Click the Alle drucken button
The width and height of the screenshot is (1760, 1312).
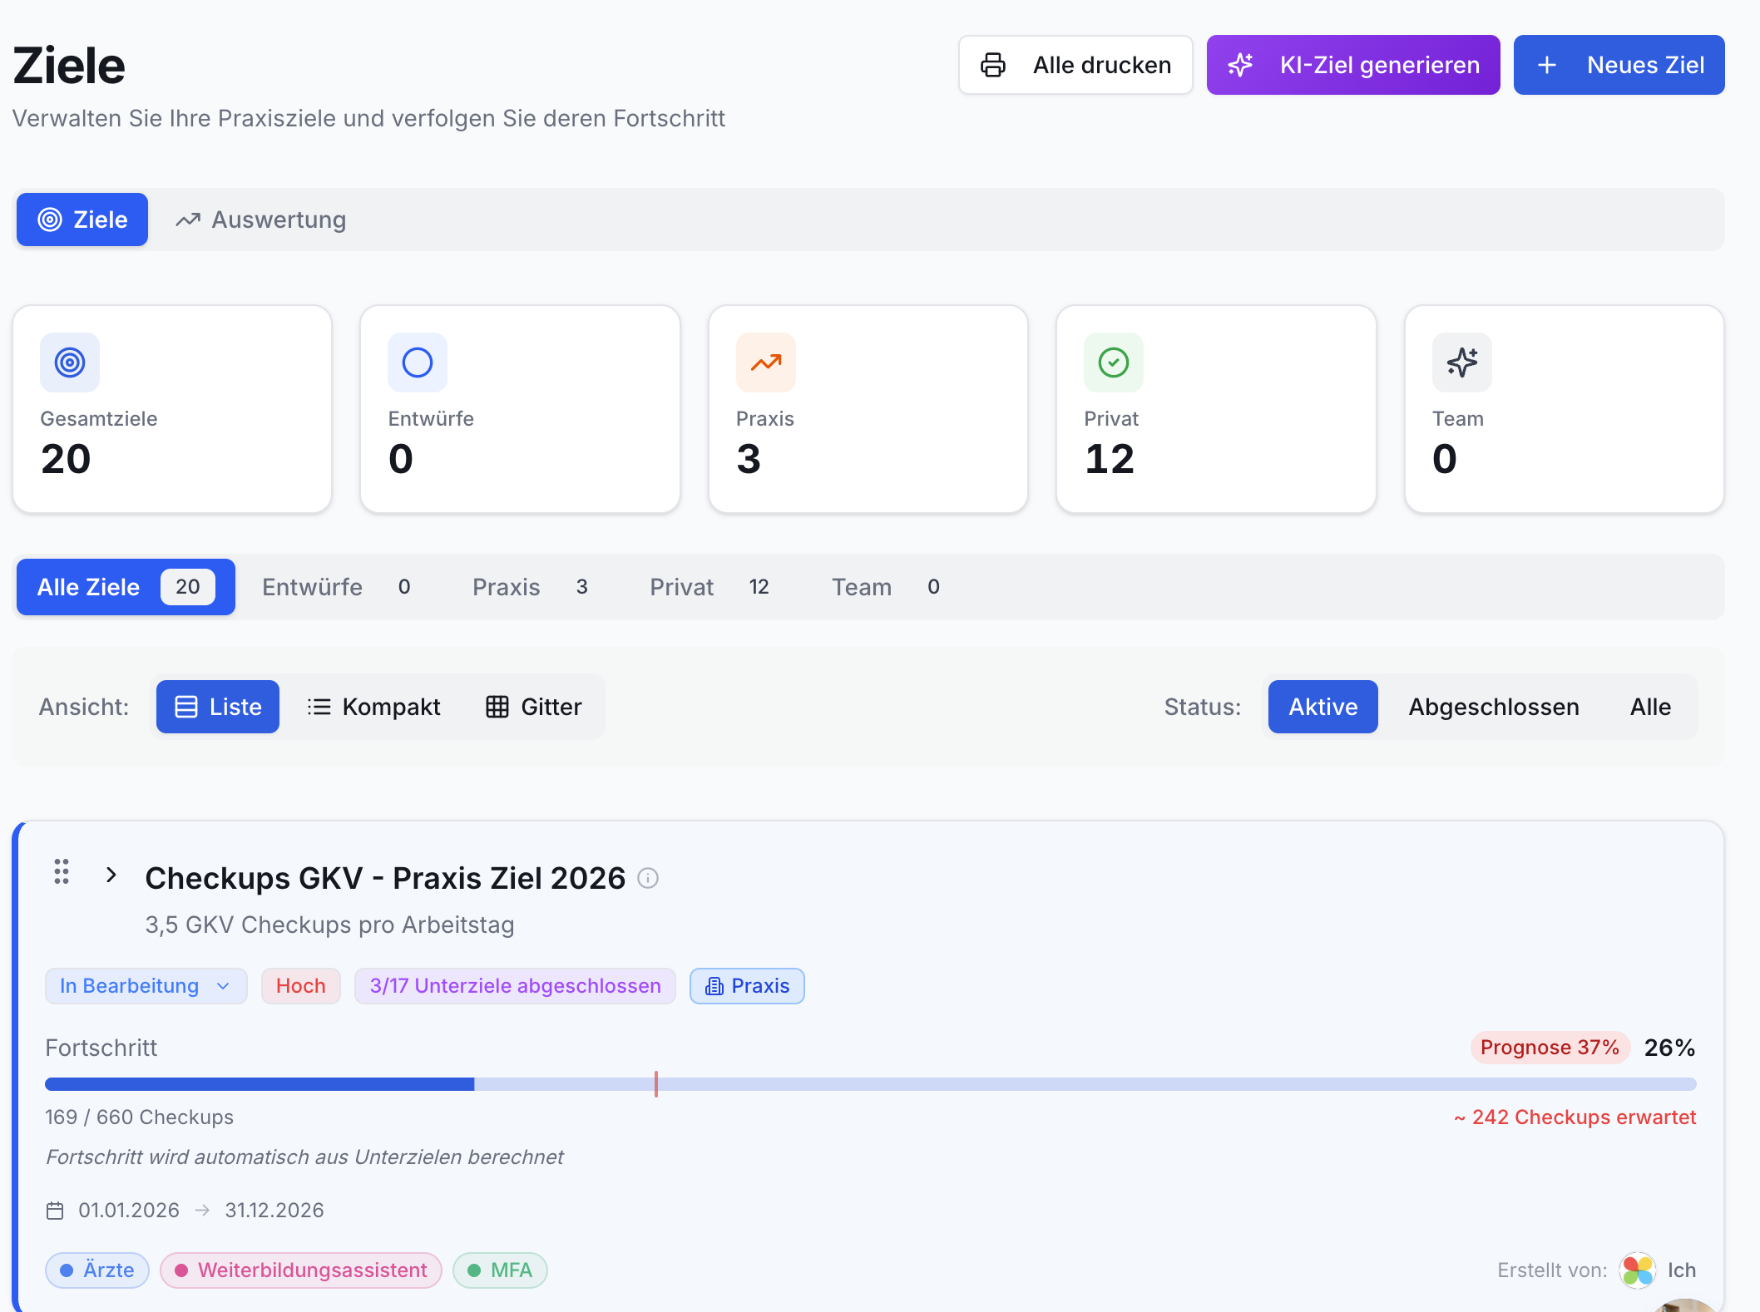pos(1075,65)
